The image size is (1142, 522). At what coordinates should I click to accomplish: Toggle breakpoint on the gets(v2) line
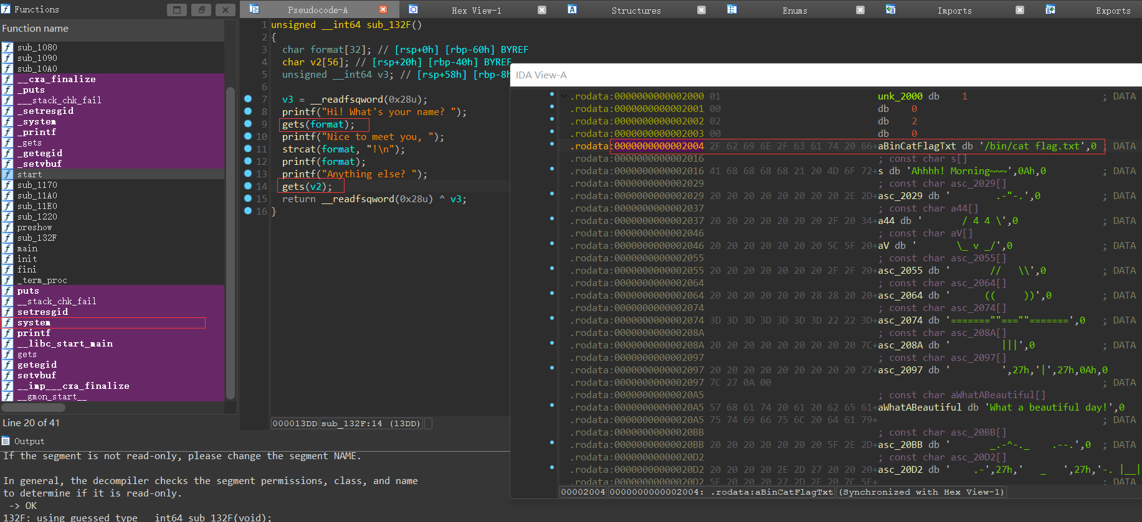[248, 186]
